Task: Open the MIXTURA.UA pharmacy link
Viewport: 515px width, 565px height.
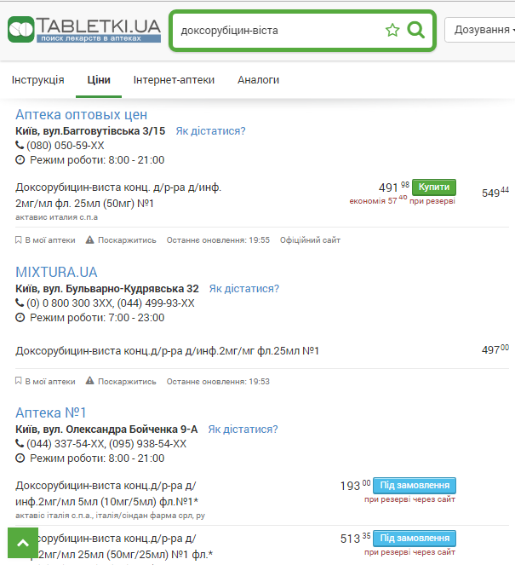Action: click(56, 272)
